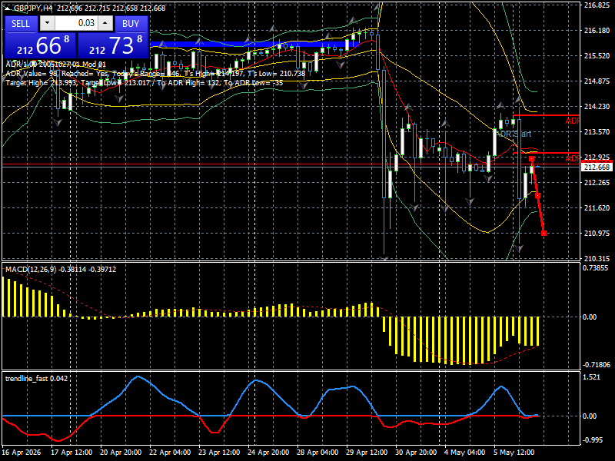Click the 22 Apr 04:00 time label
This screenshot has width=615, height=461.
[170, 452]
